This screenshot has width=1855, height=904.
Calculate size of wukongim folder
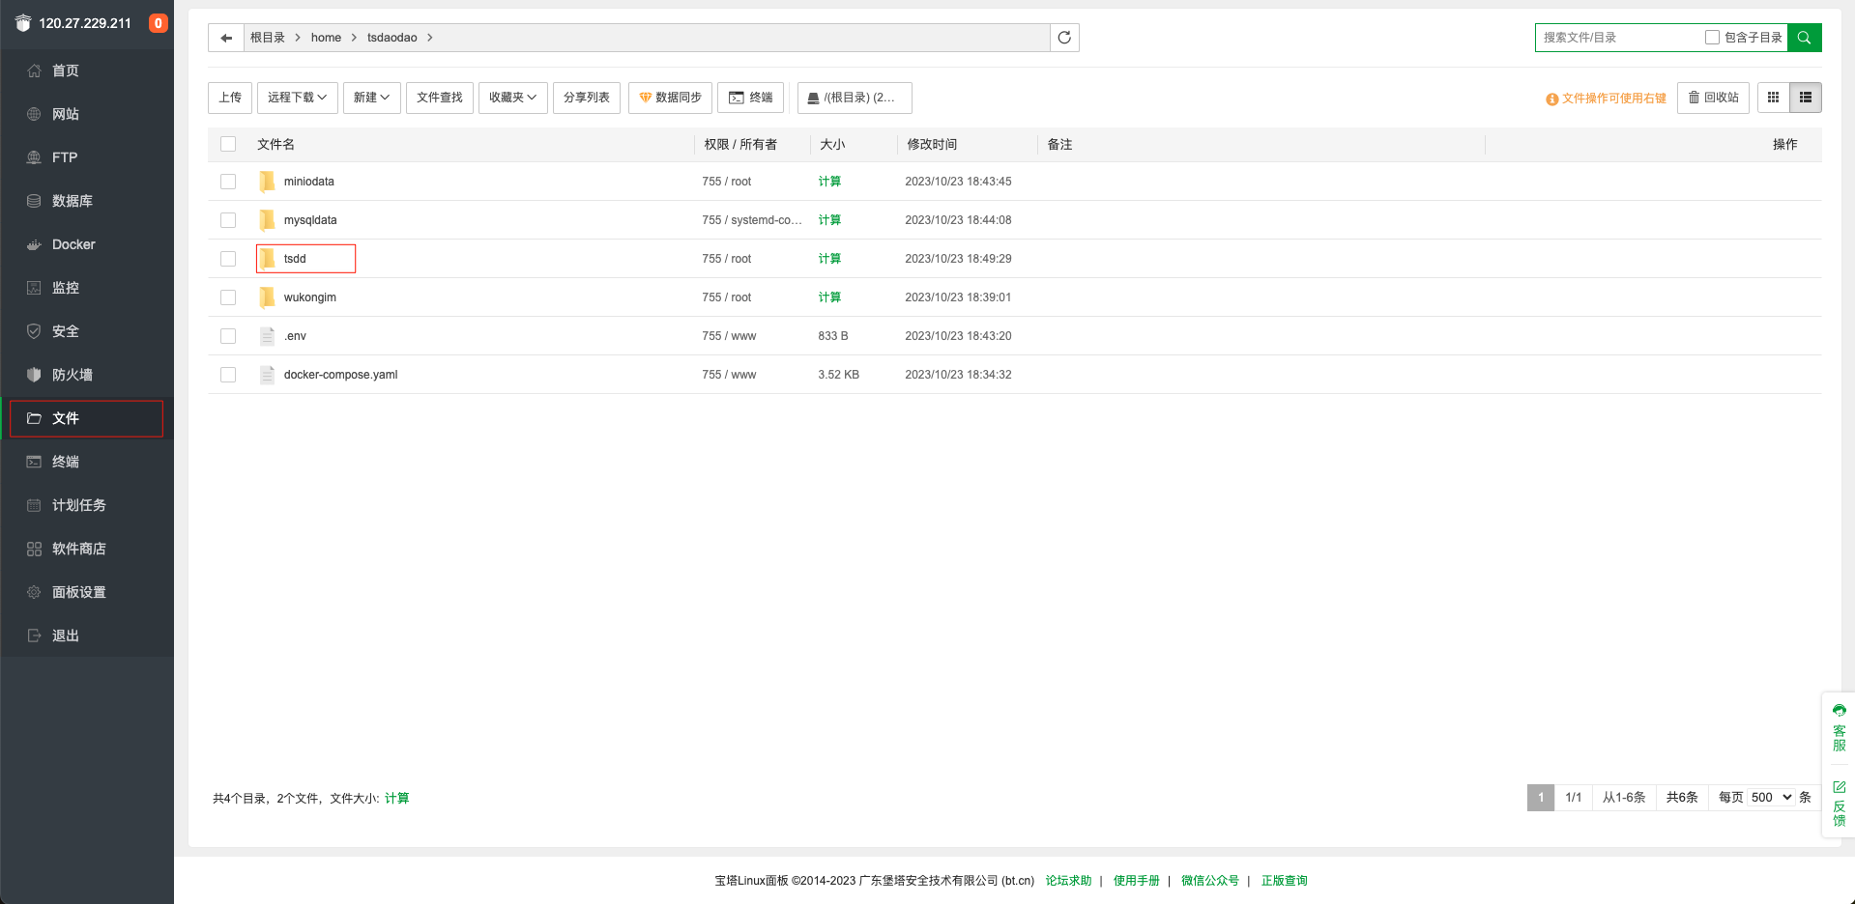[829, 297]
